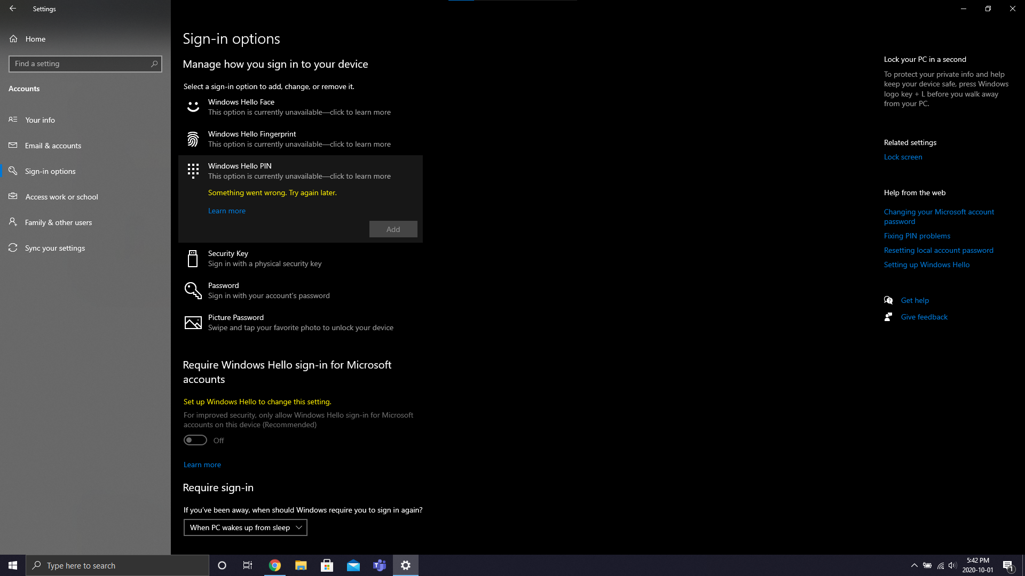Click Learn more under Windows Hello PIN
The height and width of the screenshot is (576, 1025).
pyautogui.click(x=227, y=211)
